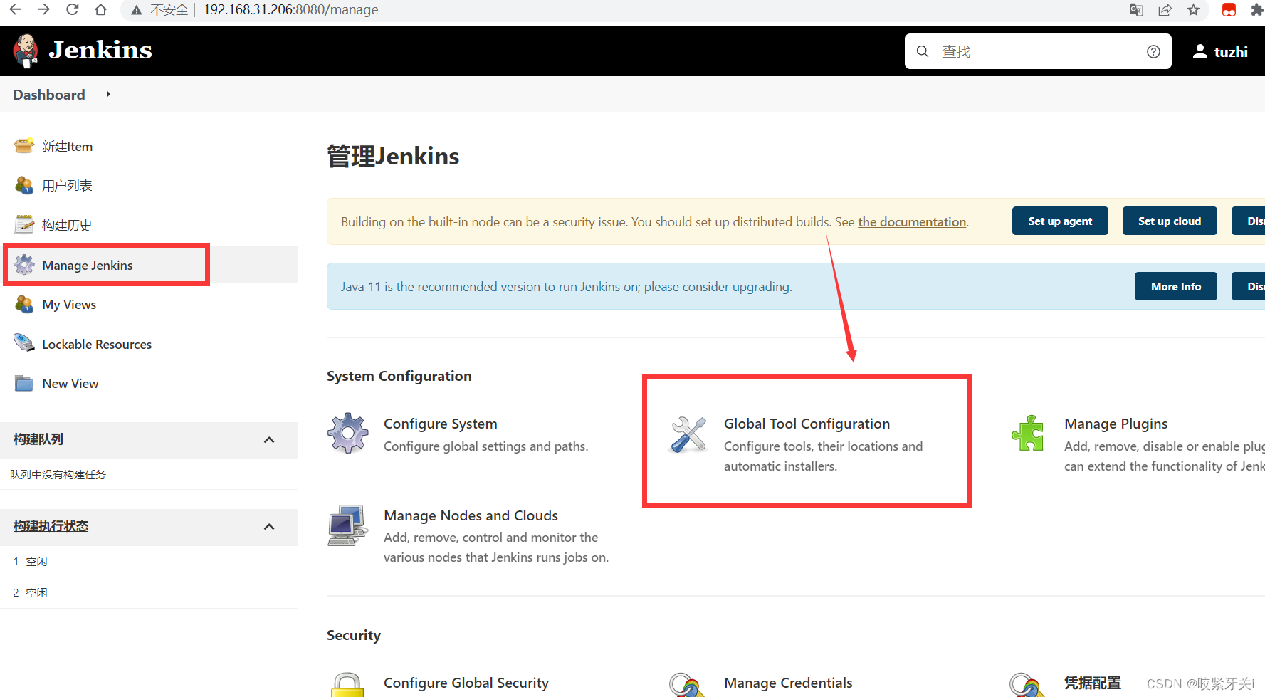This screenshot has height=697, width=1265.
Task: Click the Manage Plugins puzzle icon
Action: [1029, 433]
